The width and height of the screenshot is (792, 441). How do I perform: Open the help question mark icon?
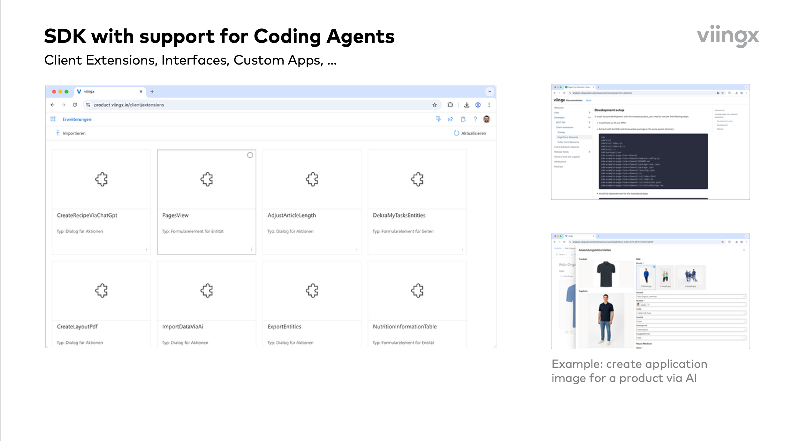click(x=475, y=119)
